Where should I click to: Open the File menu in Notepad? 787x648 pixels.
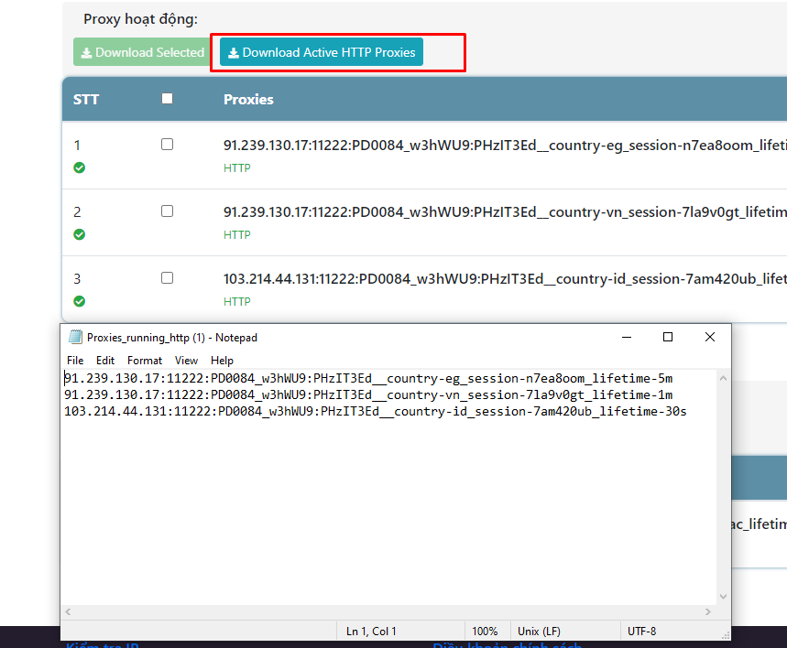pyautogui.click(x=75, y=361)
